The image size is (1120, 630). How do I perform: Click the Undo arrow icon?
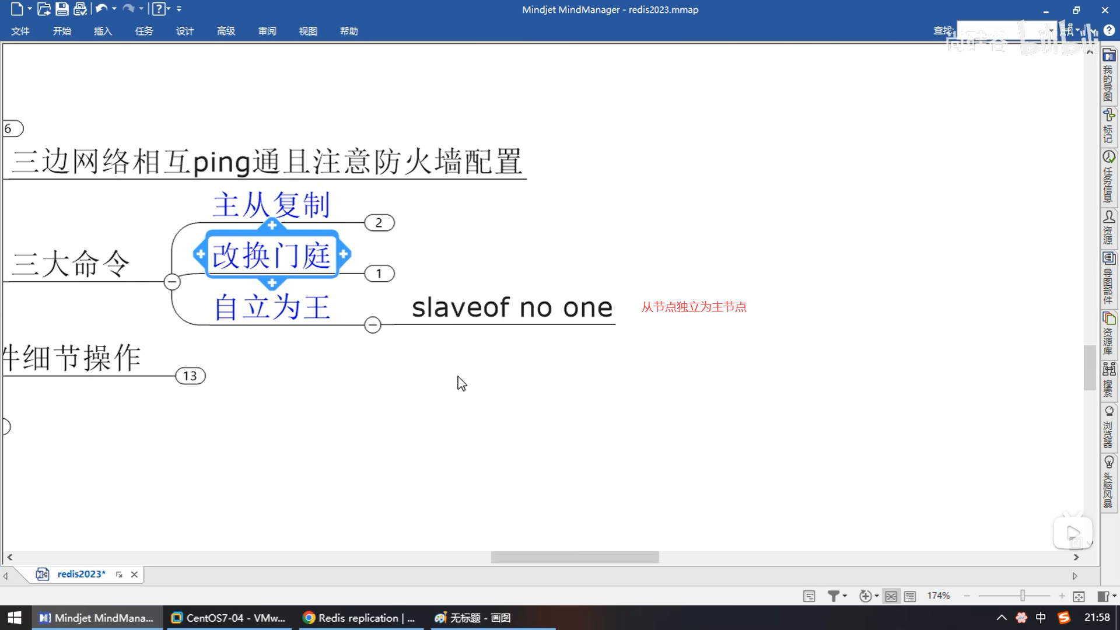pyautogui.click(x=101, y=9)
